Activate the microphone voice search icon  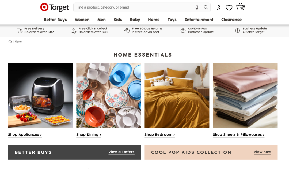pyautogui.click(x=197, y=7)
